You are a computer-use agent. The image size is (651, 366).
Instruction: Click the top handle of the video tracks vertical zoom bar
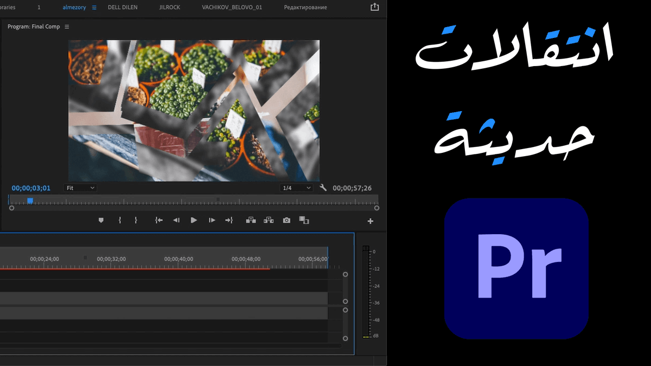coord(345,274)
